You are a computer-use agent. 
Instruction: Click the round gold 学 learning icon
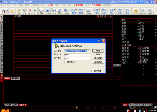(136, 11)
